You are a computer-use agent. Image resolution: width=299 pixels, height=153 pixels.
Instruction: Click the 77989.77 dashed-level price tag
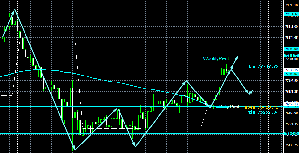point(291,56)
